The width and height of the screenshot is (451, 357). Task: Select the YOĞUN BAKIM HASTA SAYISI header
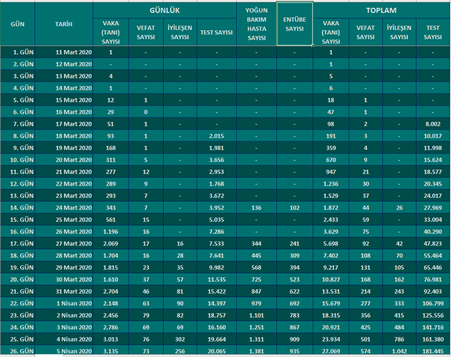coord(256,24)
